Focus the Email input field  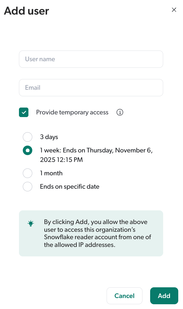click(x=91, y=88)
